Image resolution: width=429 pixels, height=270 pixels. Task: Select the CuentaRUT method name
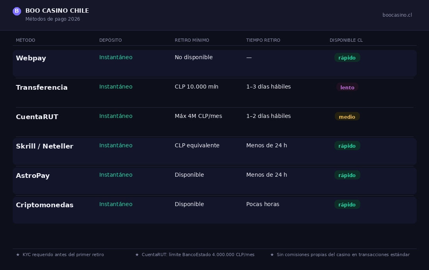point(37,117)
